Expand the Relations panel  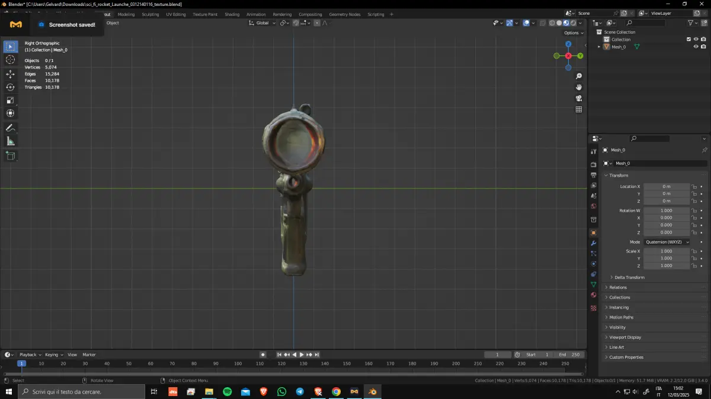(x=606, y=287)
